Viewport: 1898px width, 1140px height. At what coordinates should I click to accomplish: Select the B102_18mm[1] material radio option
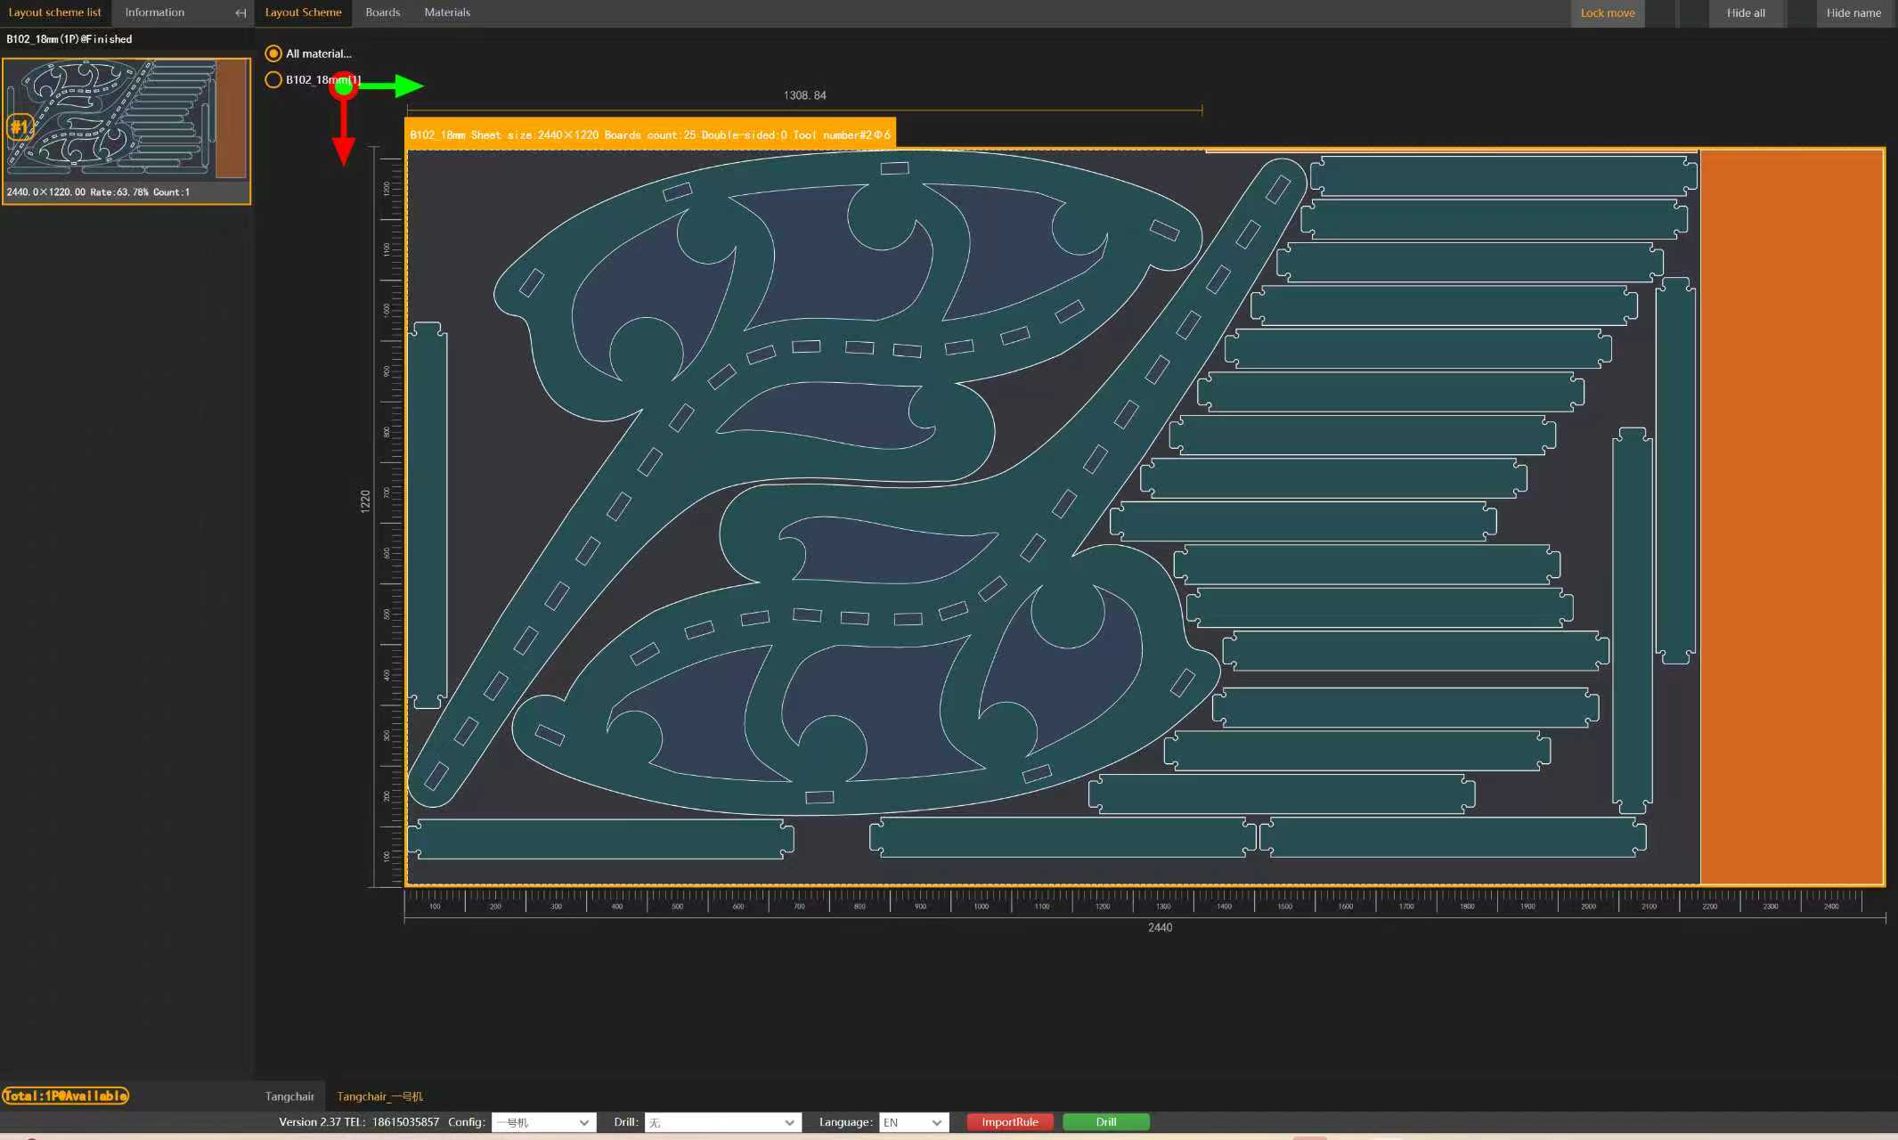click(273, 79)
